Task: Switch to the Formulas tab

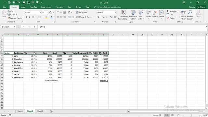Action: (59, 7)
